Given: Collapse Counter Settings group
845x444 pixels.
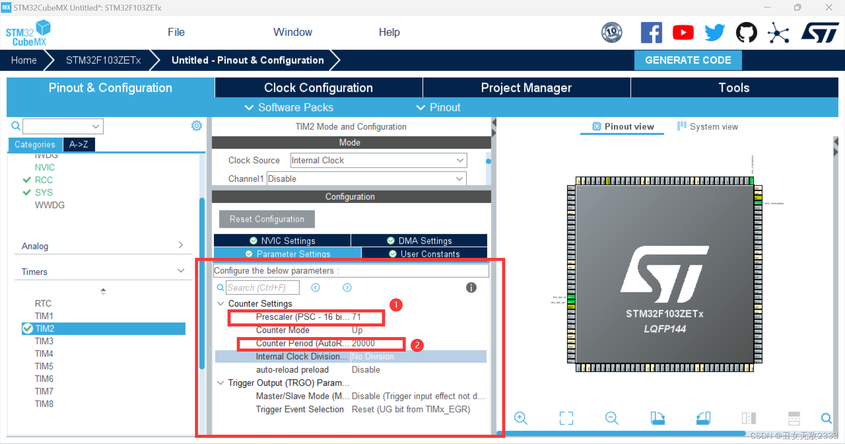Looking at the screenshot, I should tap(220, 304).
